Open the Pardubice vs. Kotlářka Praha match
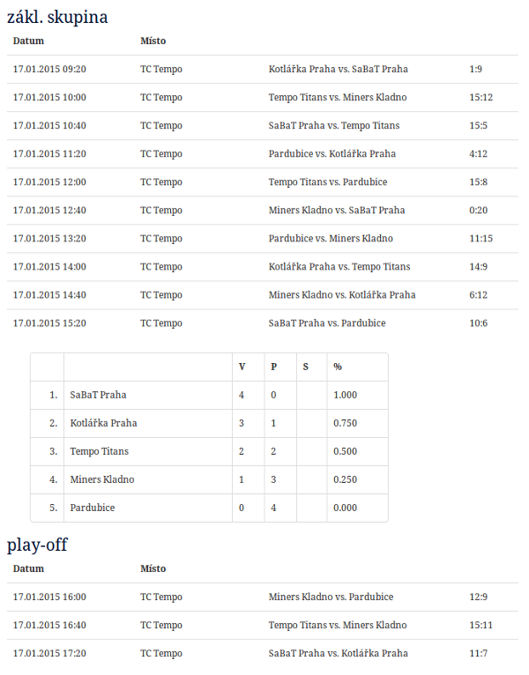The width and height of the screenshot is (529, 675). 332,153
